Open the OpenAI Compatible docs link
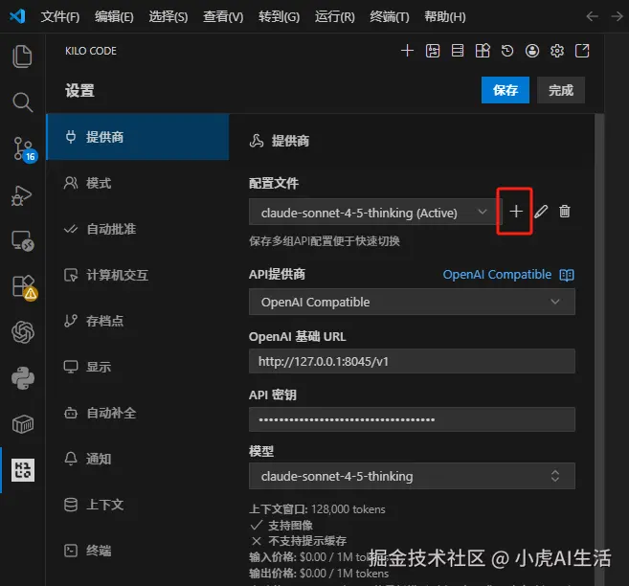The height and width of the screenshot is (586, 629). [x=497, y=275]
